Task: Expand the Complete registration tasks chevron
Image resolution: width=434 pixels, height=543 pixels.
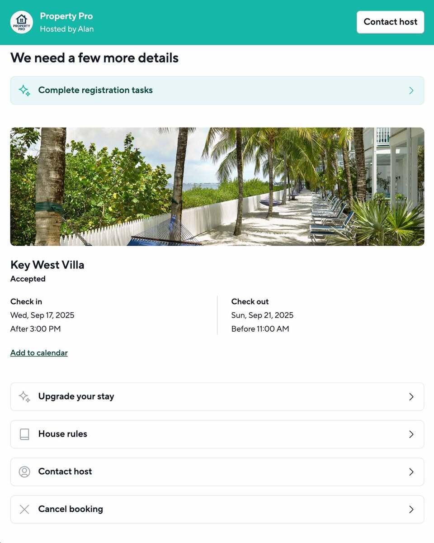Action: 411,90
